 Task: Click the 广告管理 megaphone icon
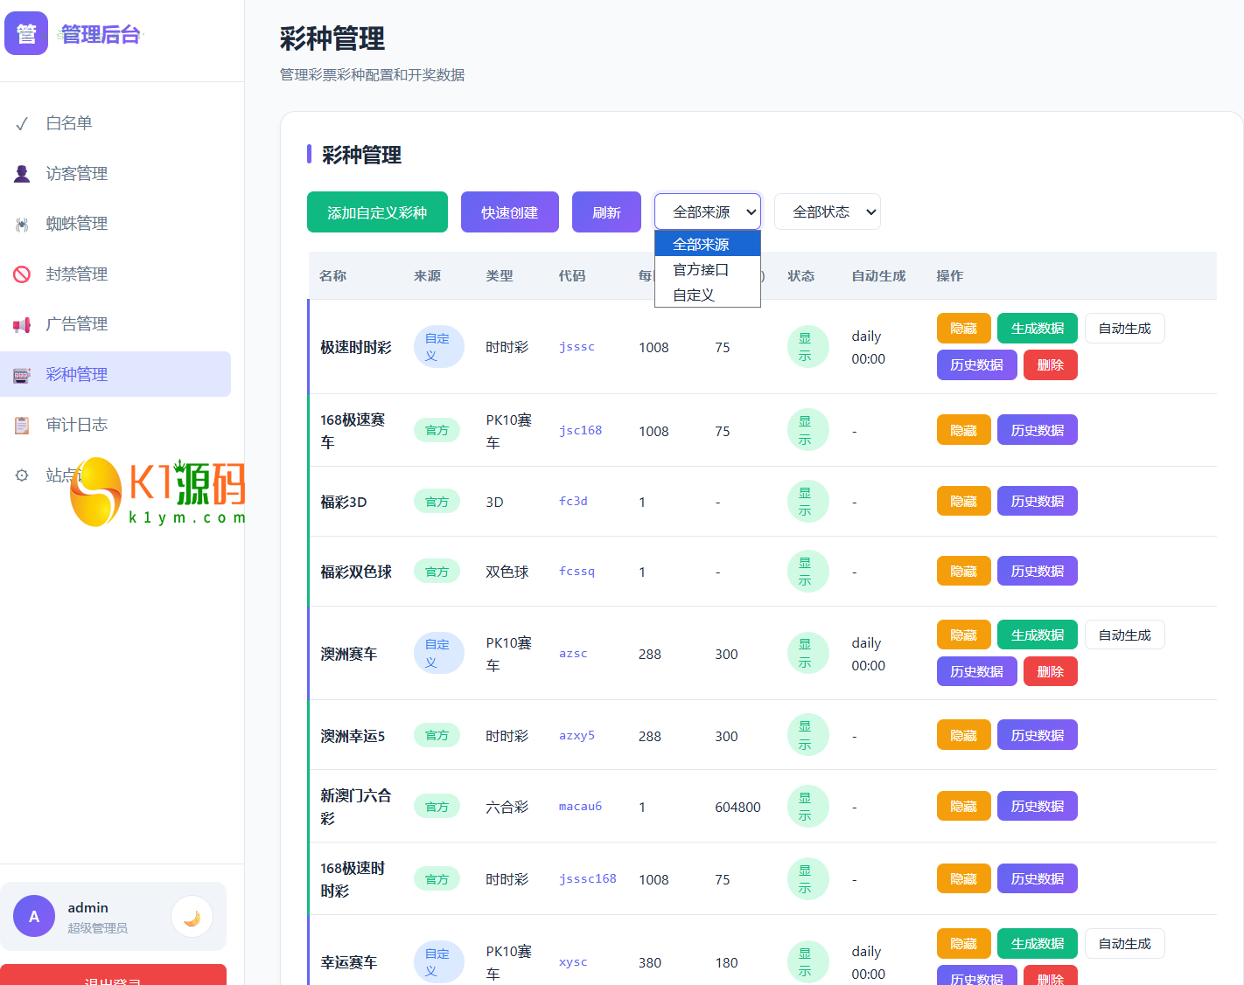coord(22,325)
